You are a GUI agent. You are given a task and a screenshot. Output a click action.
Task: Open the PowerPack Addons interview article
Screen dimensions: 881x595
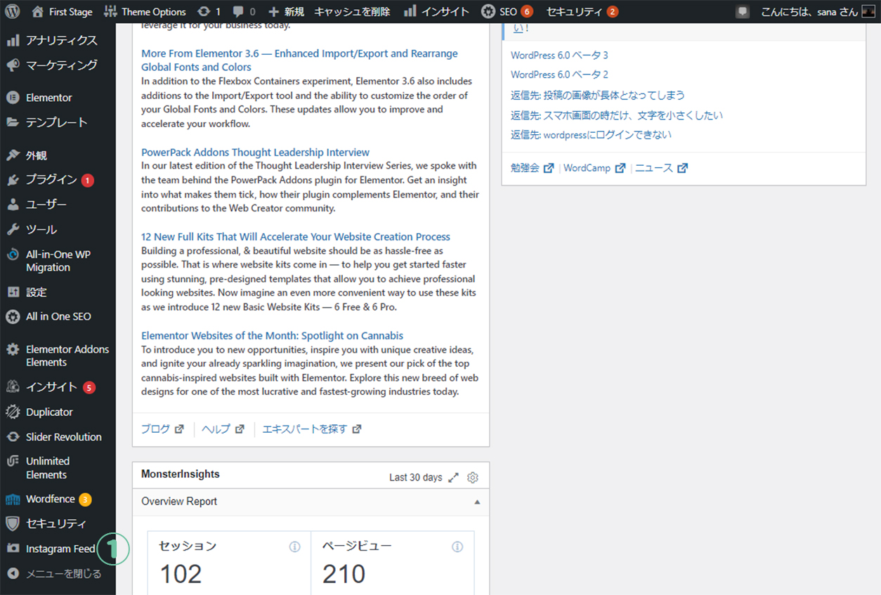click(255, 152)
